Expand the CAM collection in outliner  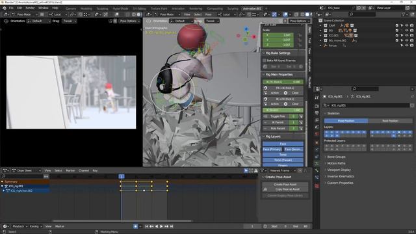[x=320, y=25]
